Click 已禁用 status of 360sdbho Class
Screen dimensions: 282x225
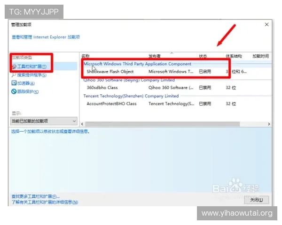[205, 88]
